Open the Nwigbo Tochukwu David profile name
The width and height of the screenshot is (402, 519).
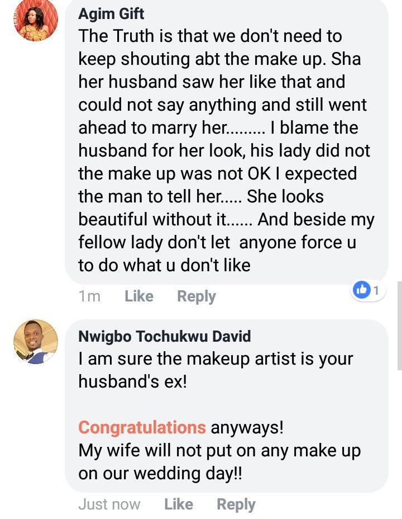tap(164, 336)
